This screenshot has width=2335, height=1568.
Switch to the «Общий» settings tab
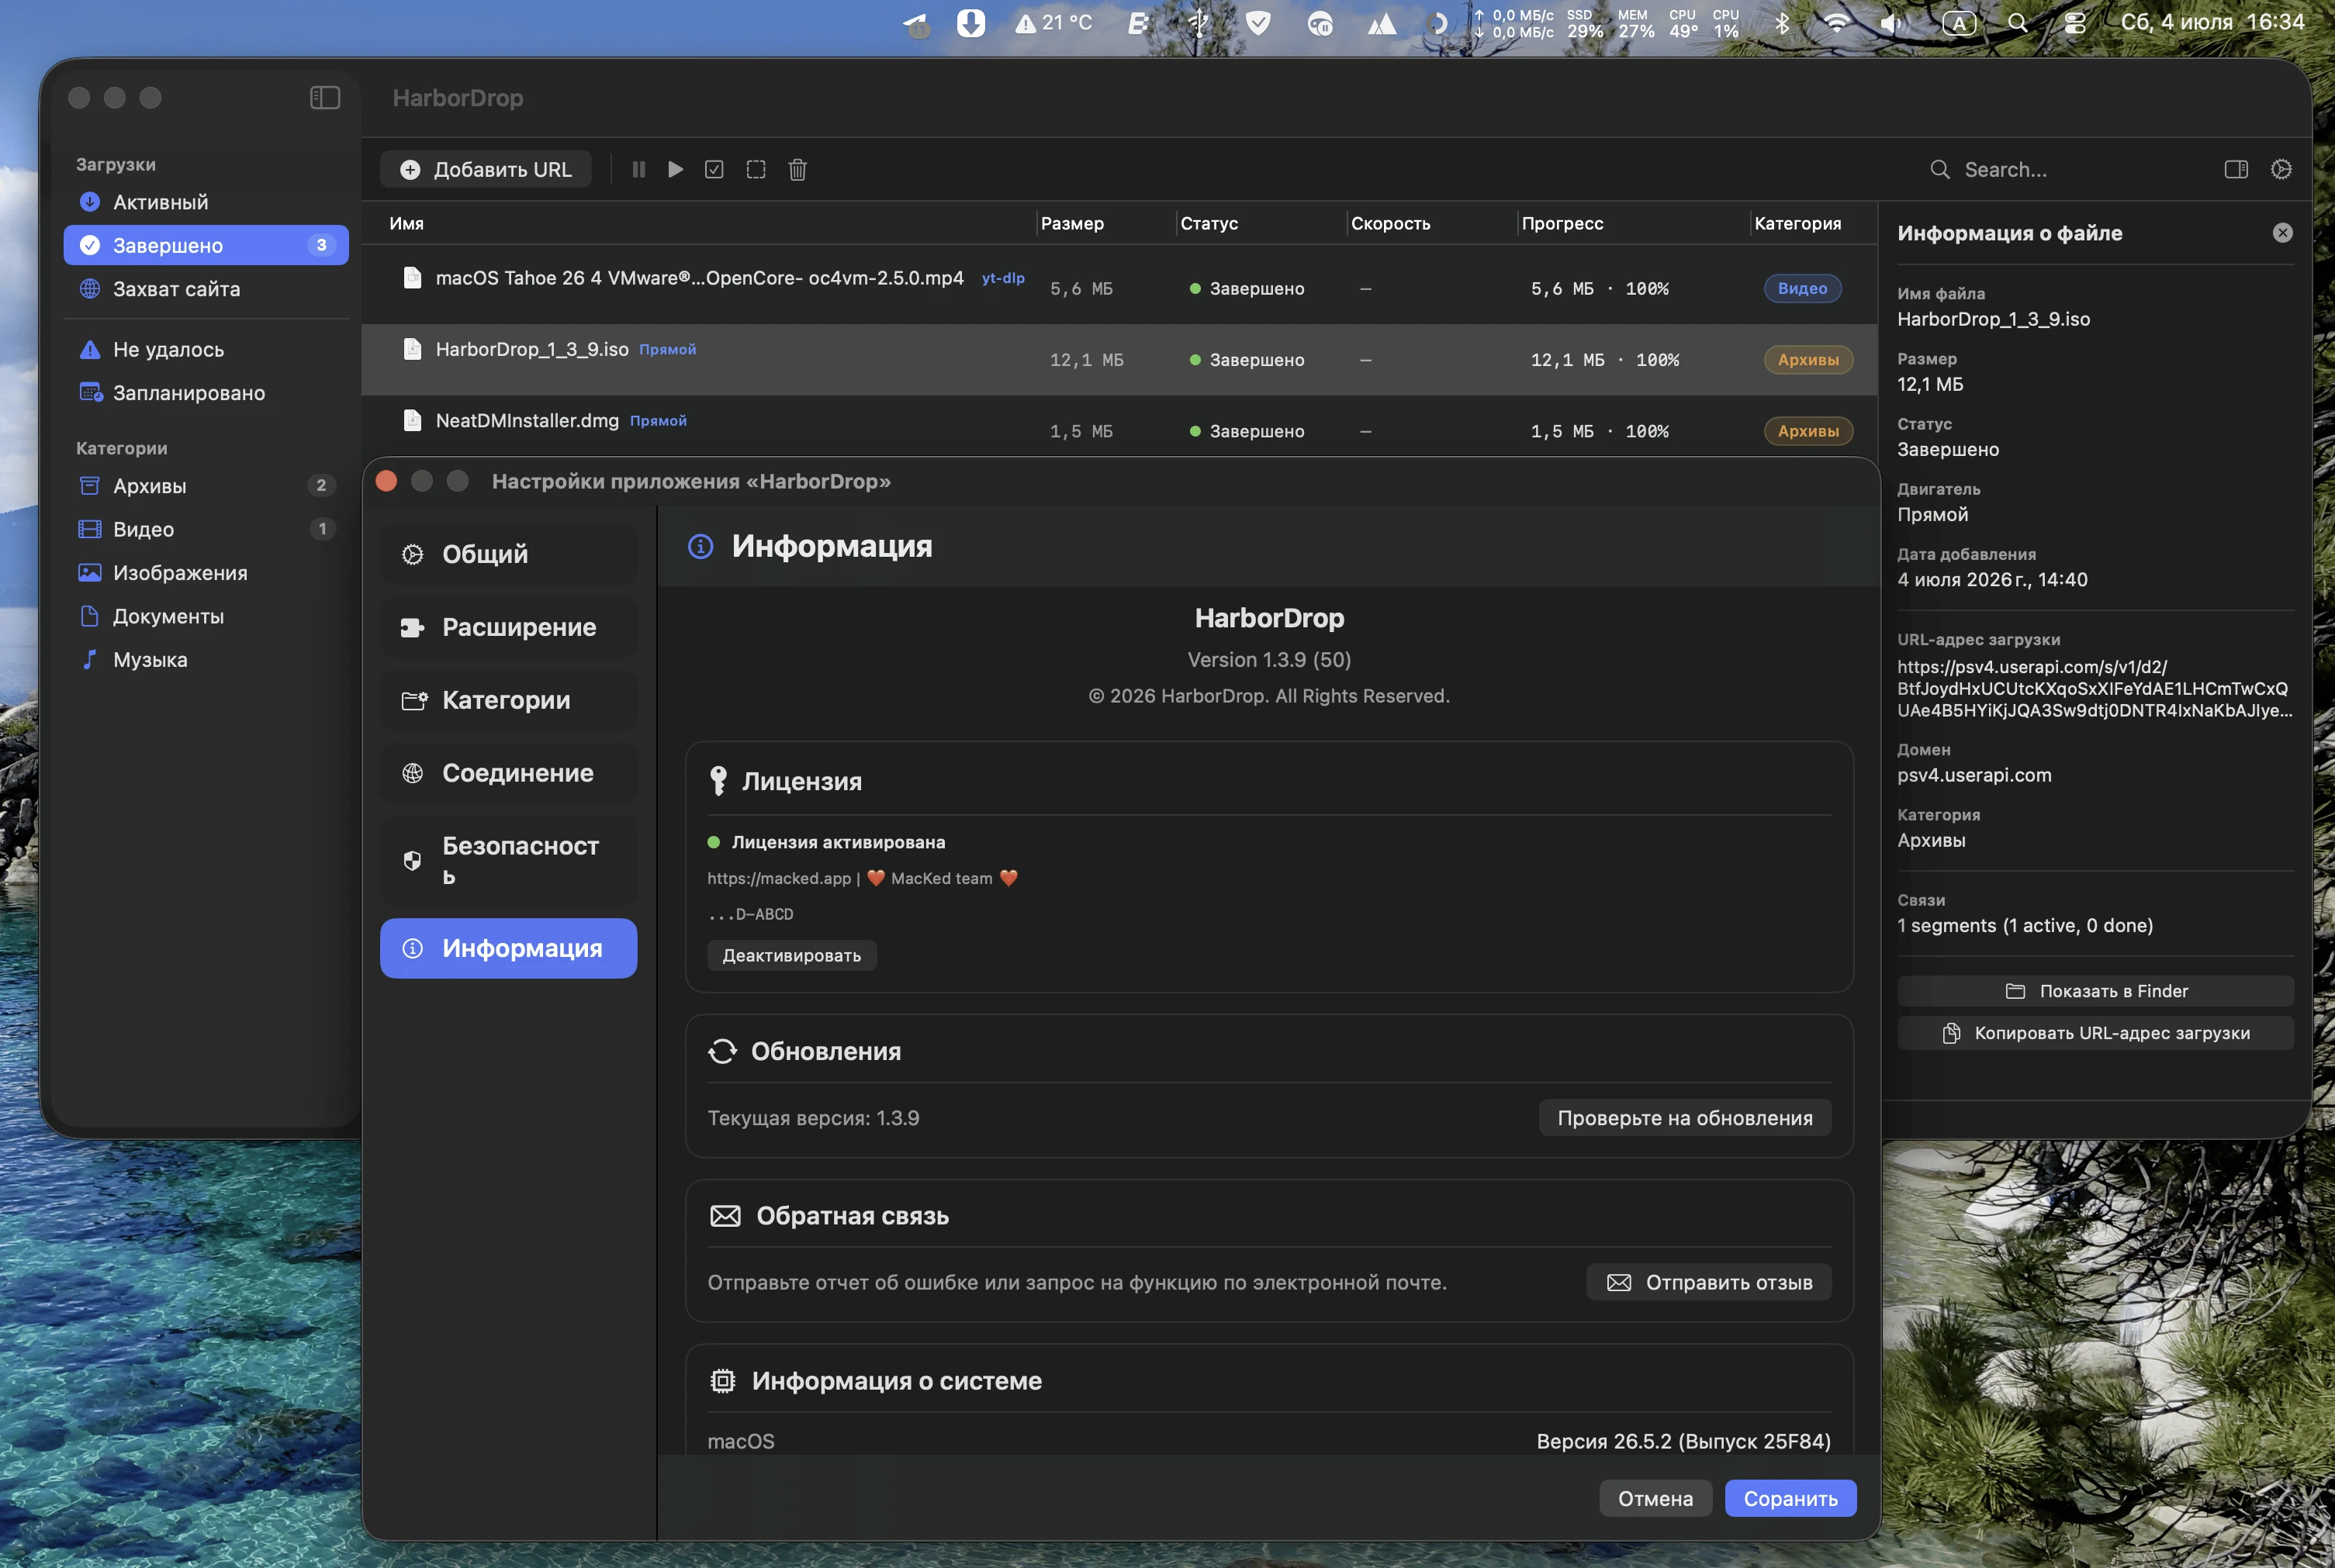point(508,554)
